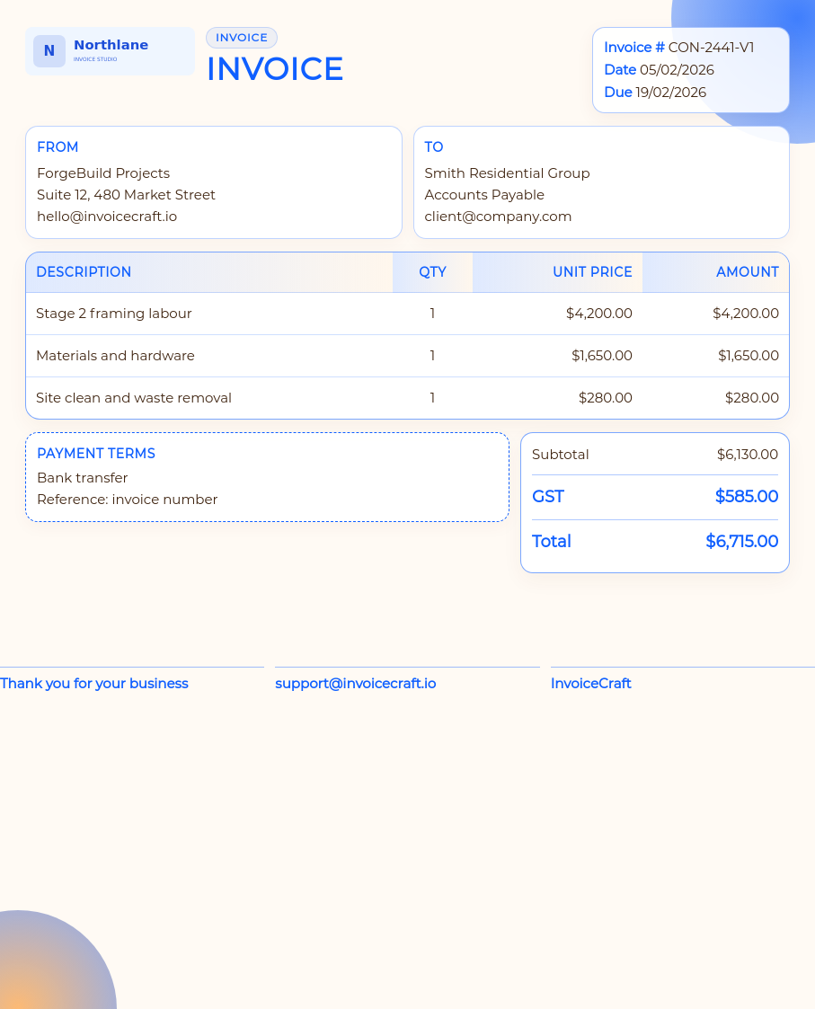Click amount $4,200.00 for framing labour
The image size is (815, 1009).
[x=746, y=314]
